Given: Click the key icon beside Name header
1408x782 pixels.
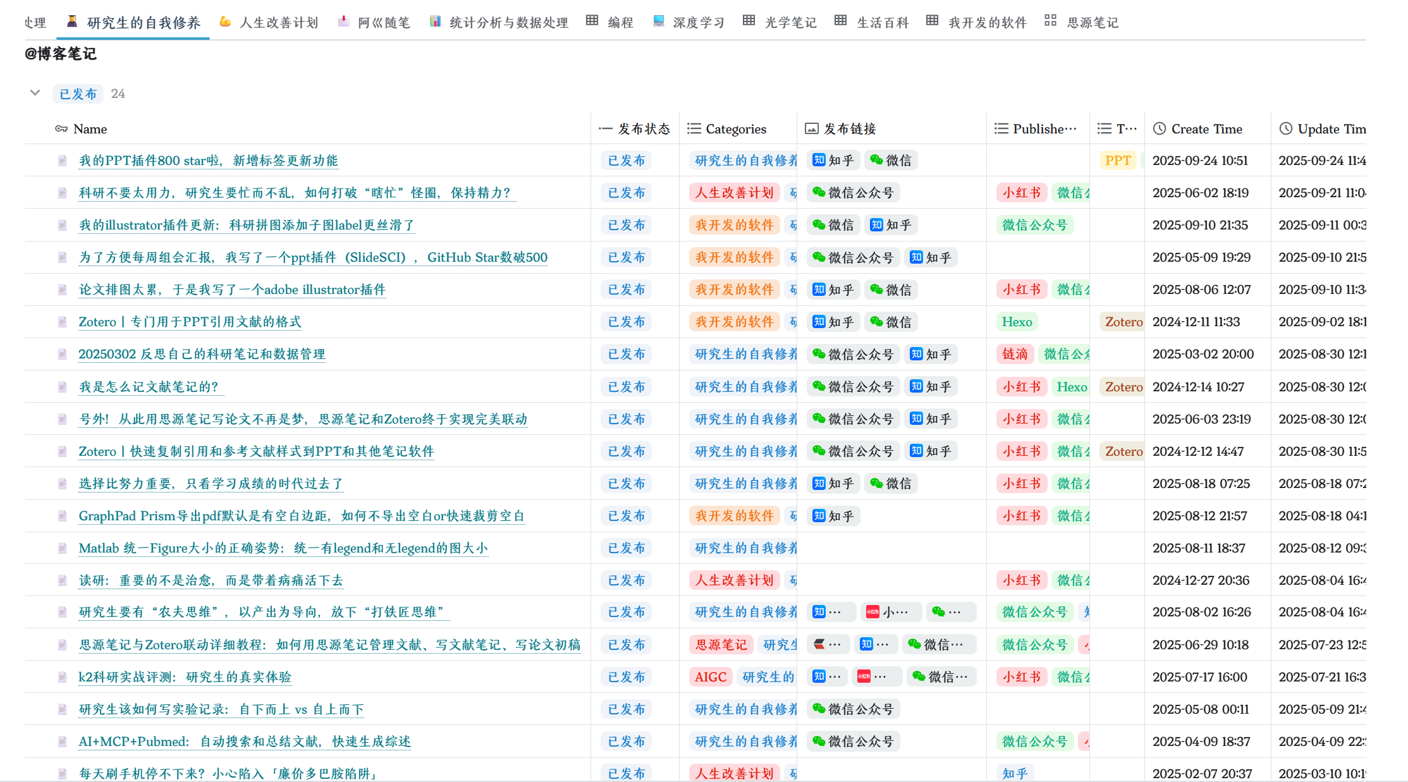Looking at the screenshot, I should [61, 129].
